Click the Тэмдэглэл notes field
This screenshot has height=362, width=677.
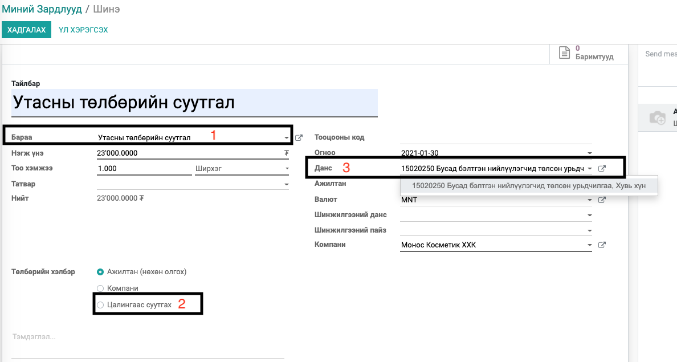click(148, 337)
